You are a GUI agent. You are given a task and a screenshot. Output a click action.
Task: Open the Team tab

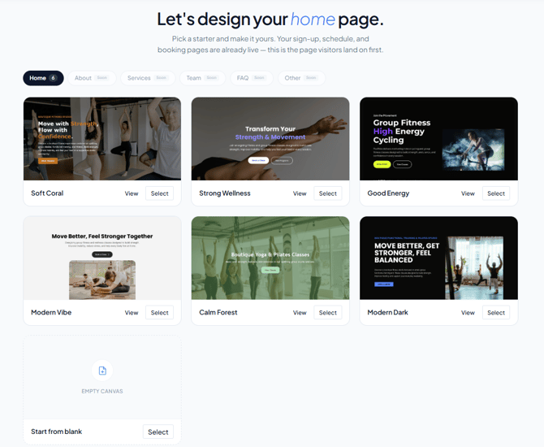click(202, 78)
